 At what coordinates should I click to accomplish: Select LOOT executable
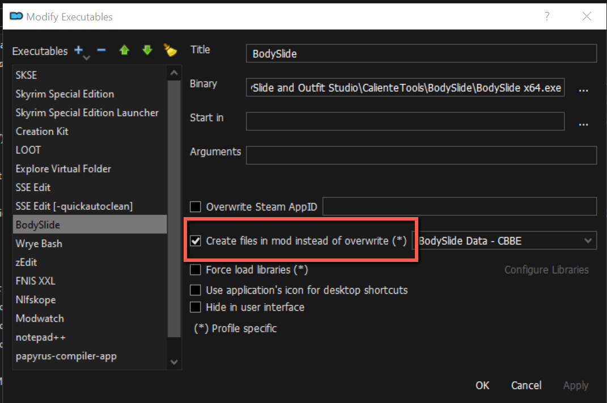pyautogui.click(x=90, y=150)
